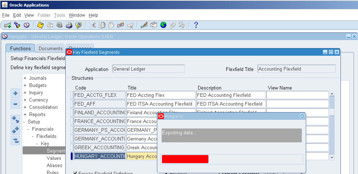Click the Clear Record eraser icon
Image resolution: width=358 pixels, height=174 pixels.
[120, 25]
